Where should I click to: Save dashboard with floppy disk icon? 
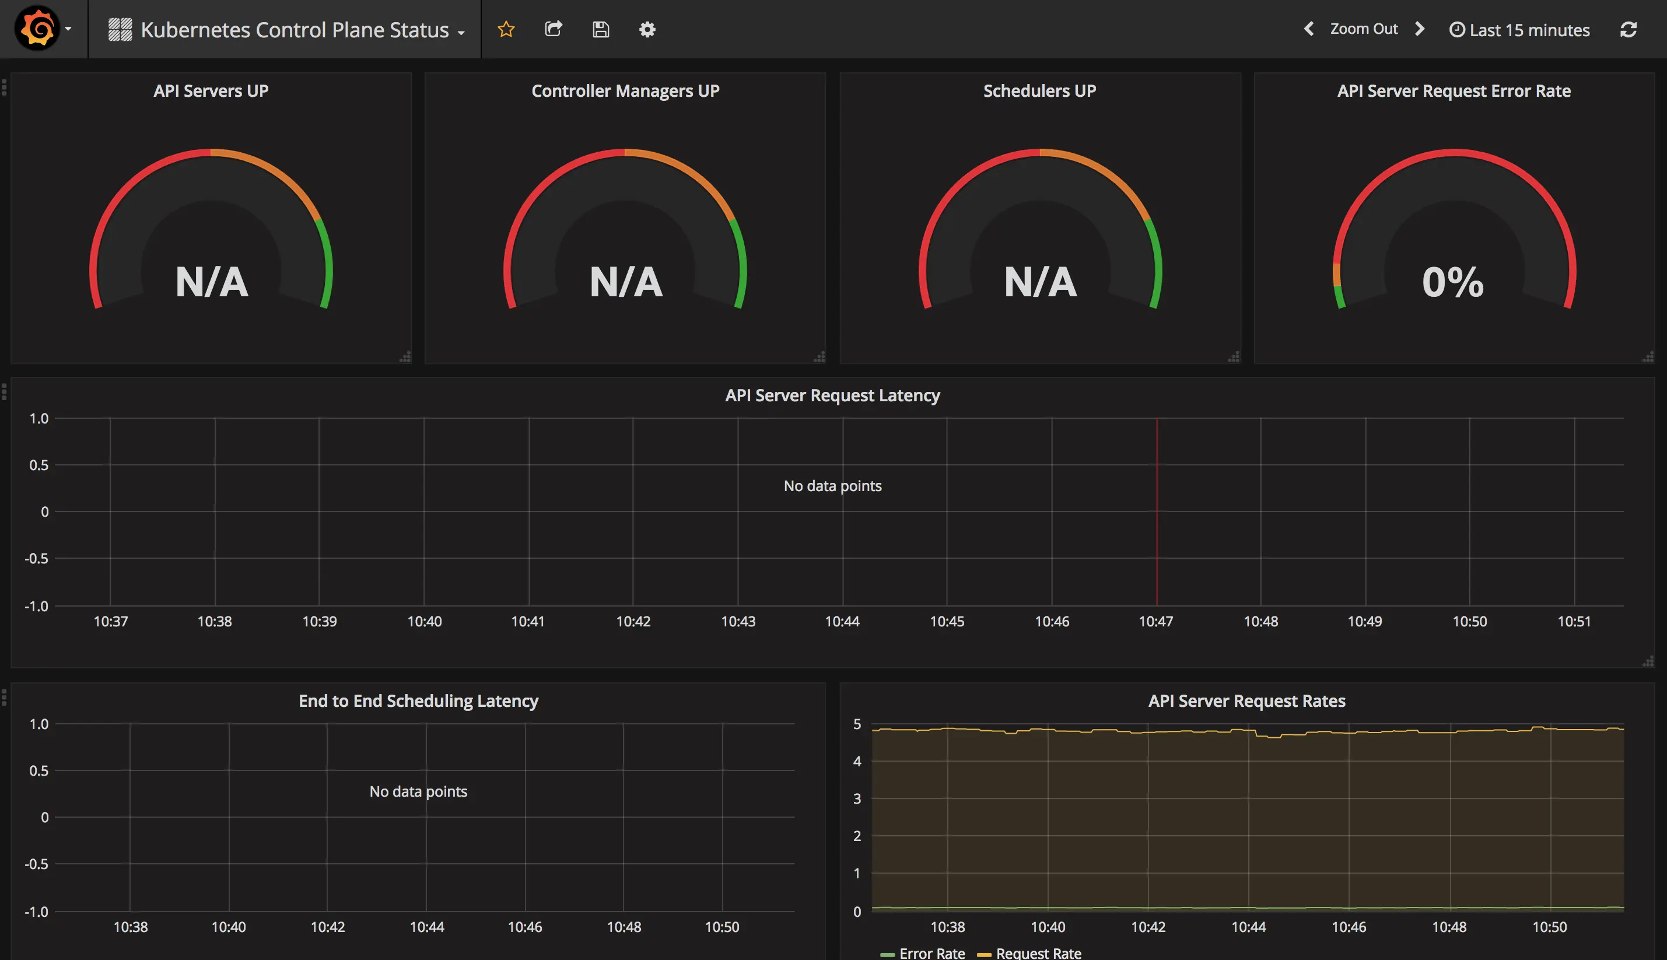pyautogui.click(x=600, y=29)
